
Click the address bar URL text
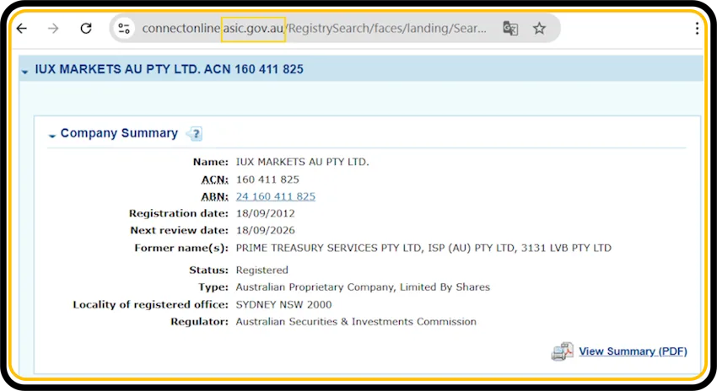click(314, 29)
